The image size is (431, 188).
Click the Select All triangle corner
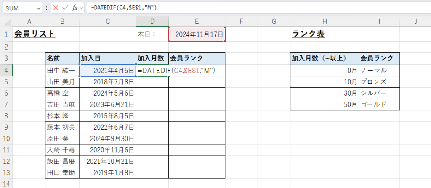point(7,22)
